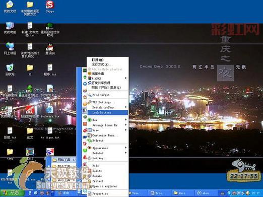Choose Open in explorer entry

[107, 186]
